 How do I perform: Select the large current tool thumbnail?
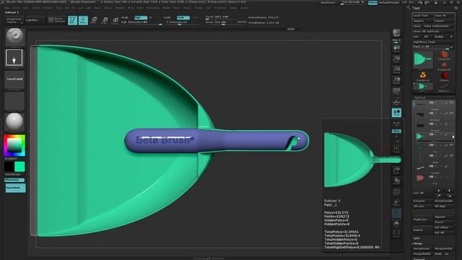tap(423, 60)
